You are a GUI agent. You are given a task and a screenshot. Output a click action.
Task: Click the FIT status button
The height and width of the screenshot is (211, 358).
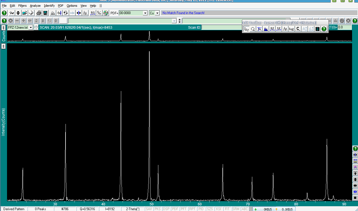[227, 209]
